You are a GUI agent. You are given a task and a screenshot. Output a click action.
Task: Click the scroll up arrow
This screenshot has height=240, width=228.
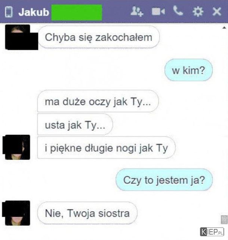(224, 28)
